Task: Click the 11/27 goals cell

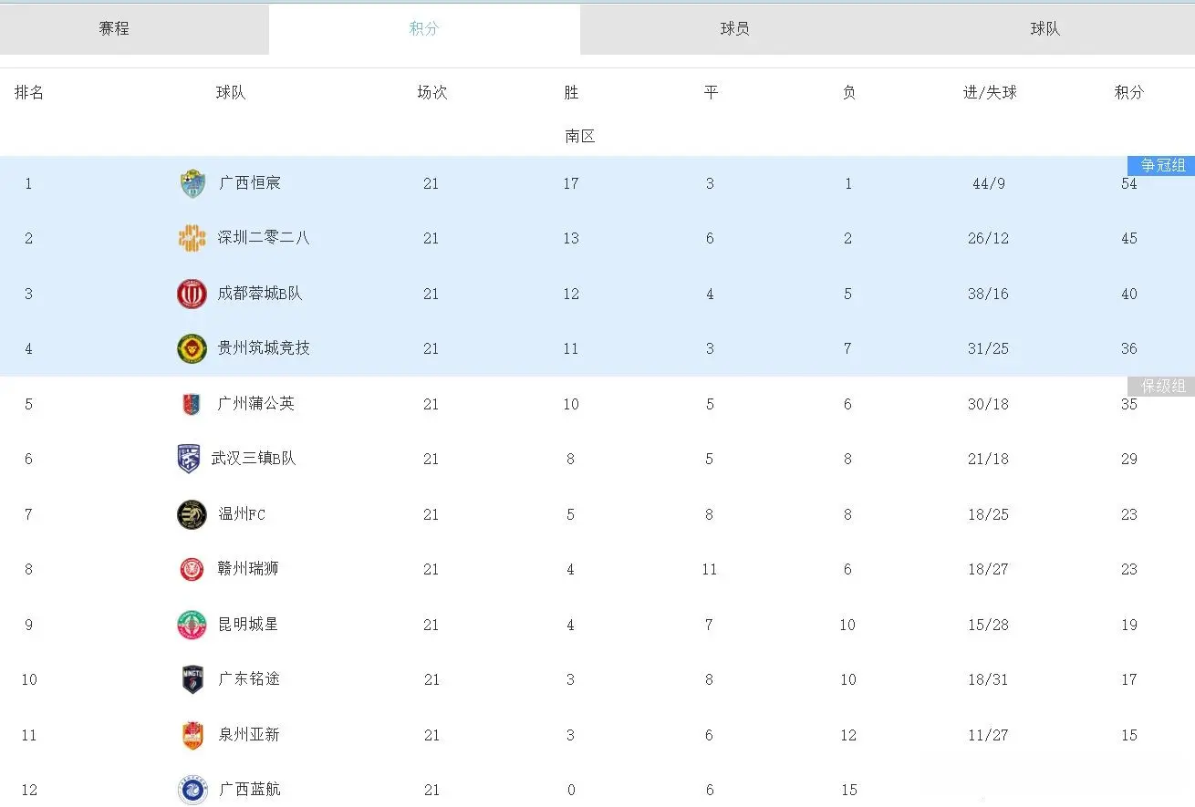Action: click(x=989, y=736)
